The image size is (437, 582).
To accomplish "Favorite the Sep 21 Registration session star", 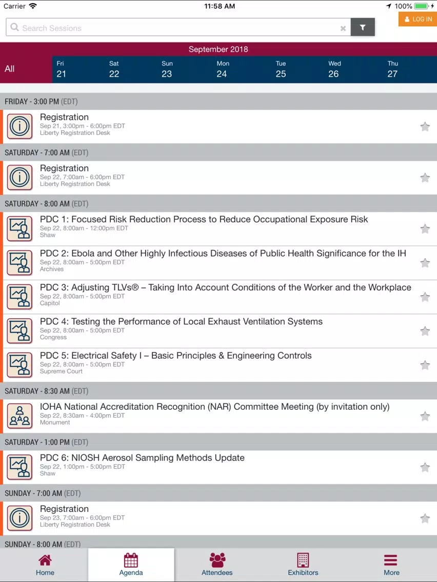I will tap(425, 127).
